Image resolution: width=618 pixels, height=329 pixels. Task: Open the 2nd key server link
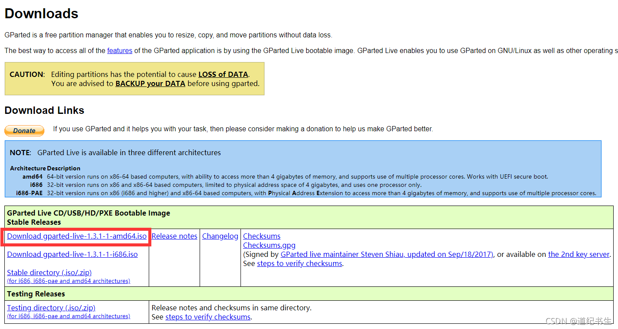click(x=579, y=254)
